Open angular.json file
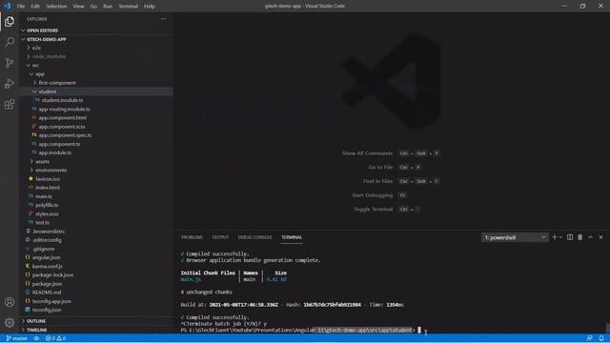610x343 pixels. (x=46, y=257)
